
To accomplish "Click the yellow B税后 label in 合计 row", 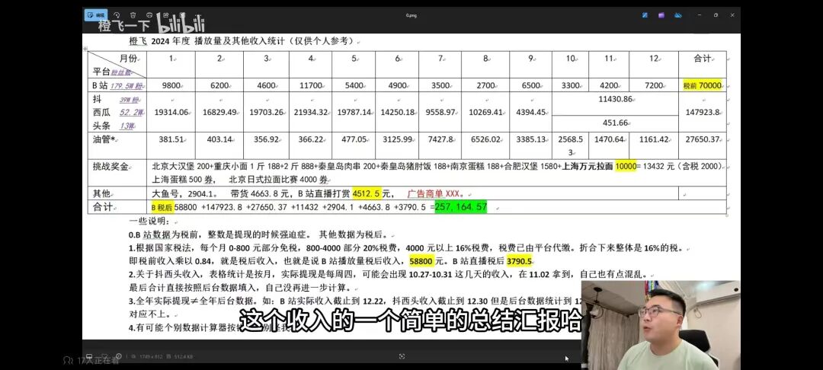I will coord(162,208).
